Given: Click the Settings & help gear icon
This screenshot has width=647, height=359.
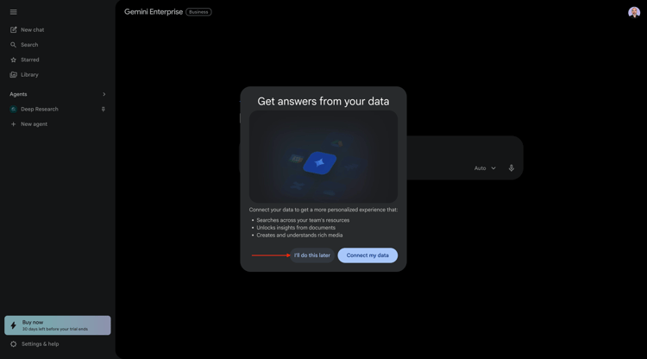Looking at the screenshot, I should [x=13, y=344].
